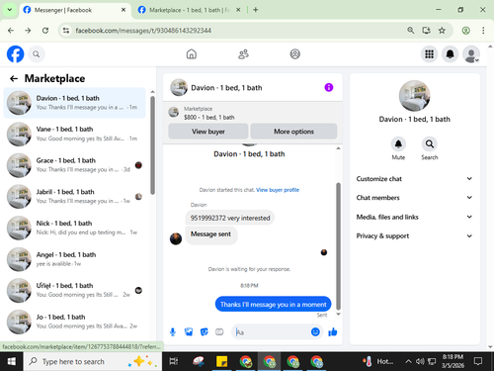
Task: Open the Windows notification center icon
Action: click(x=478, y=361)
